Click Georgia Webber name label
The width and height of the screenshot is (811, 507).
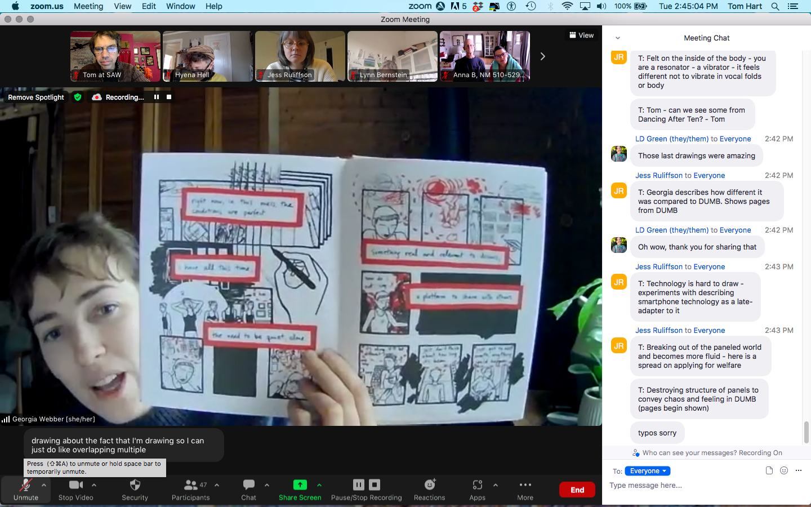[54, 419]
